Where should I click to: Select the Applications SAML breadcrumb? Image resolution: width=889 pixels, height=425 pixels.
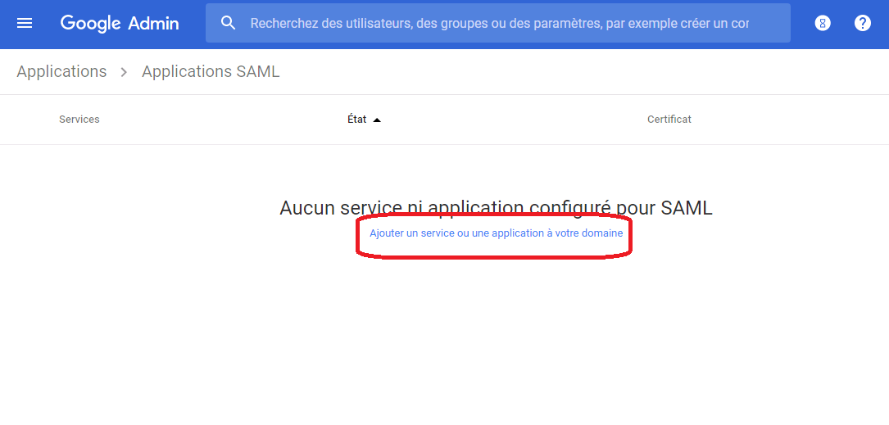pos(211,72)
